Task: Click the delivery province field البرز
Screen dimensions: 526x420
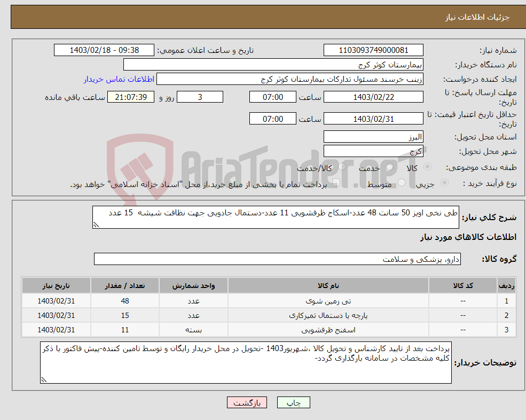Action: 373,137
